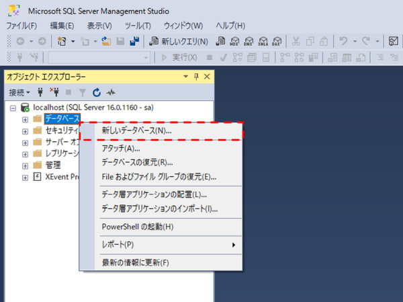Refresh Object Explorer with the circular arrow icon
This screenshot has width=403, height=302.
click(97, 92)
